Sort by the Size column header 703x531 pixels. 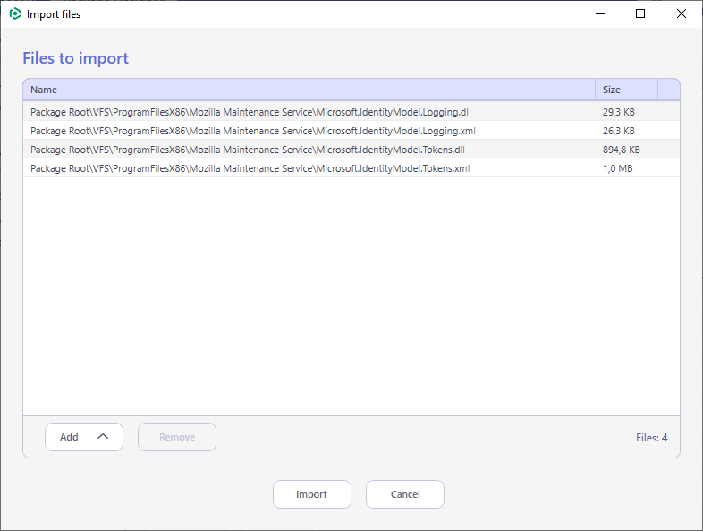tap(626, 90)
